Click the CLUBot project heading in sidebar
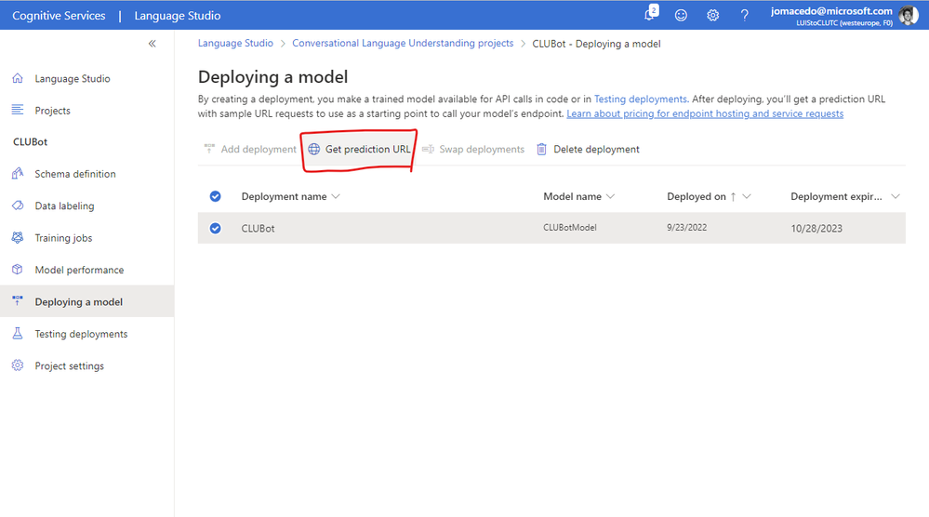 [30, 141]
